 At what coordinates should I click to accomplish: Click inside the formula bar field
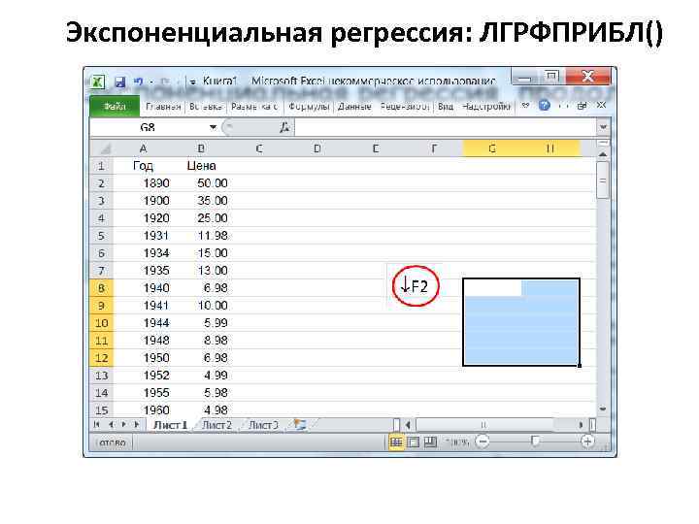pos(446,127)
